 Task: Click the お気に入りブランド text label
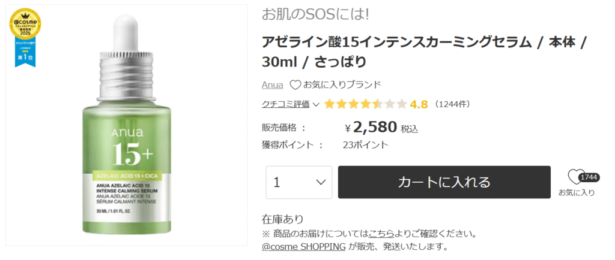tap(342, 84)
